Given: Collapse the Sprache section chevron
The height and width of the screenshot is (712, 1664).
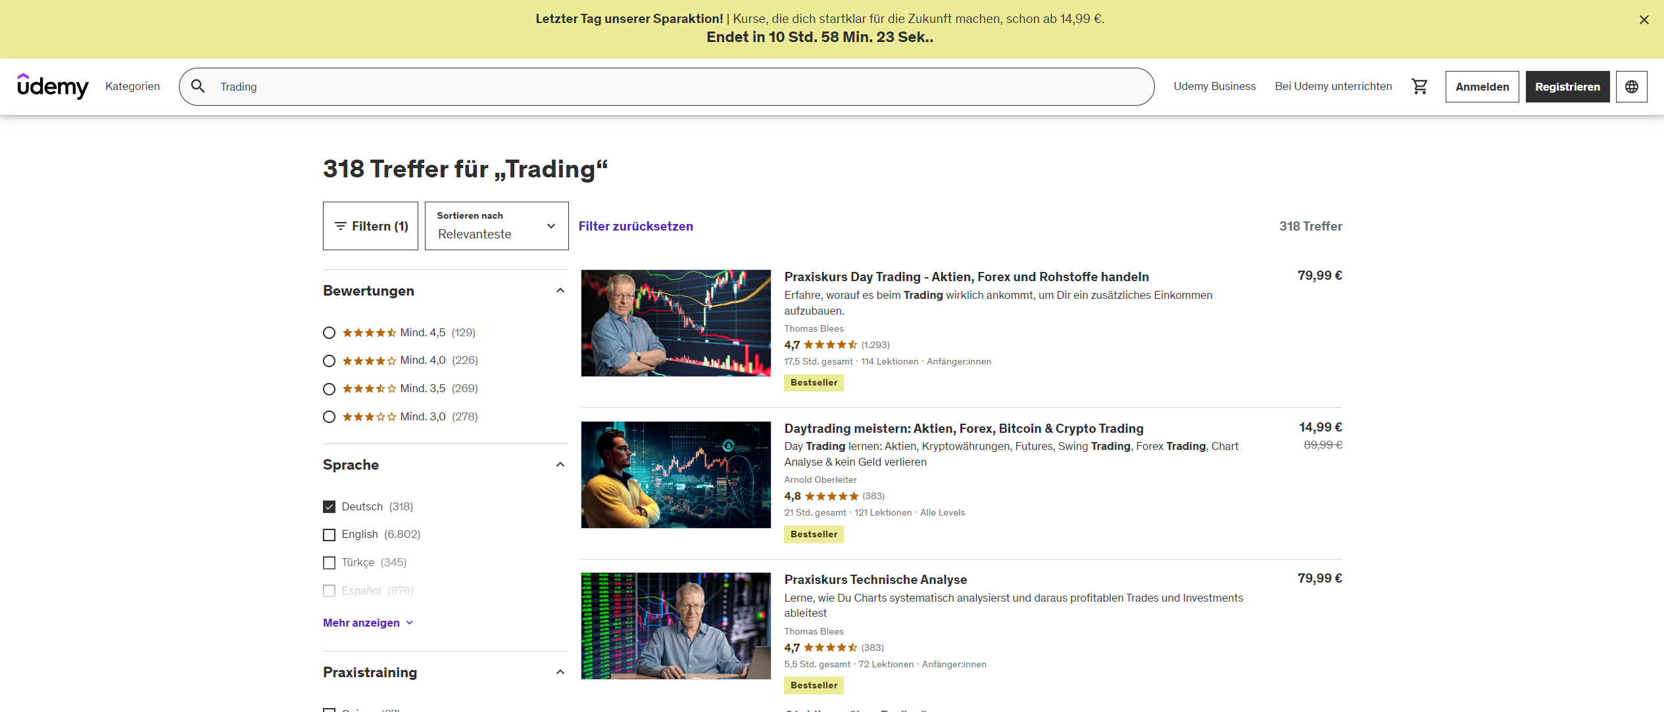Looking at the screenshot, I should 560,465.
